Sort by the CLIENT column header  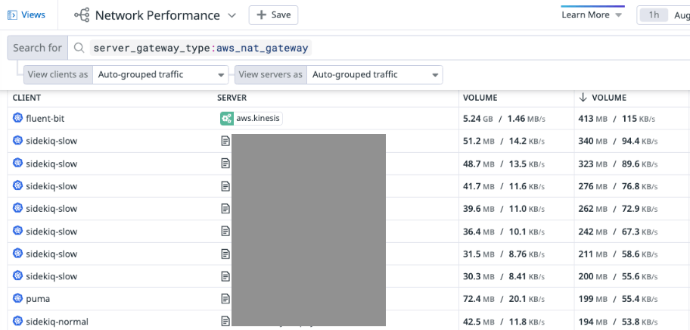coord(26,98)
